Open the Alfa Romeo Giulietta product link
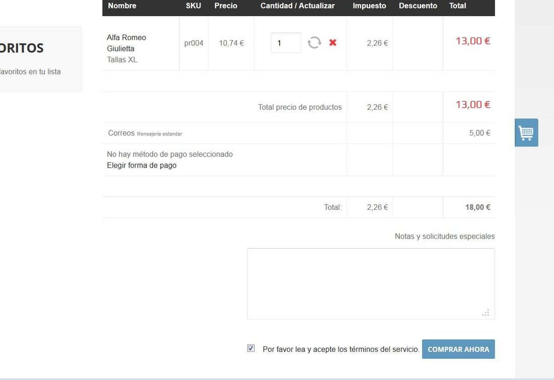This screenshot has height=380, width=554. pos(126,43)
